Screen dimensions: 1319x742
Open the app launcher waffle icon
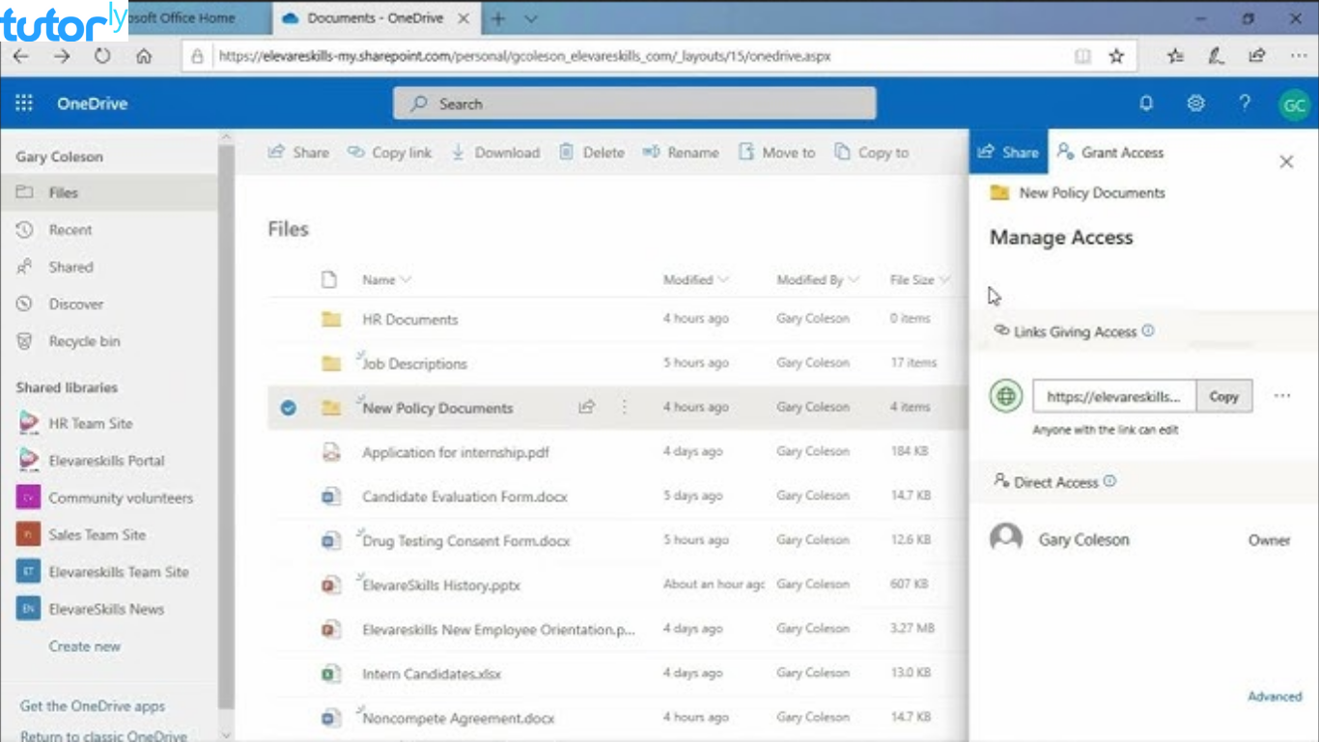pos(24,103)
